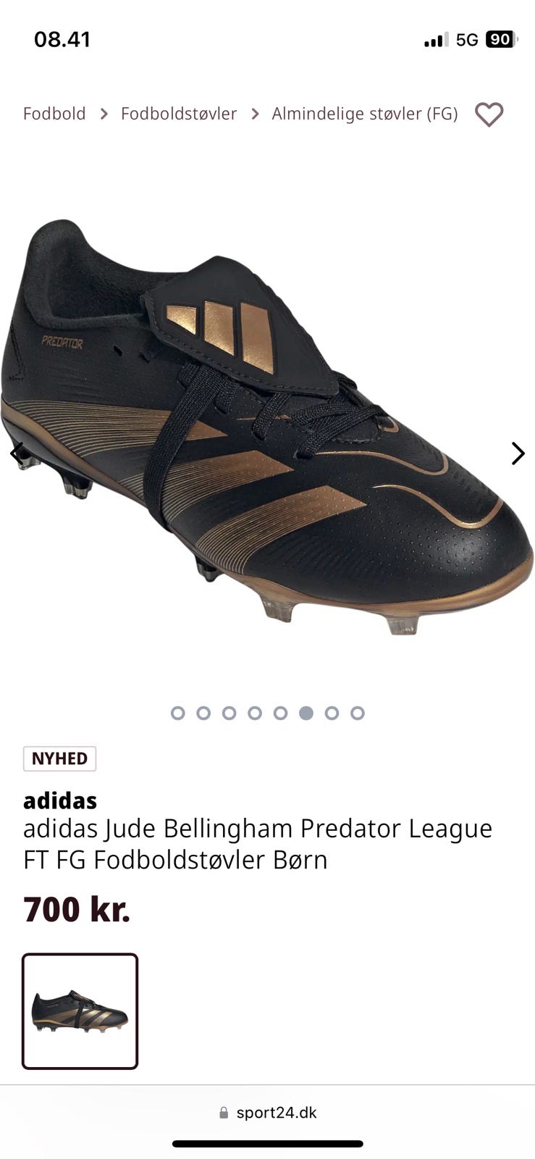Tap the main Predator boot product image

coord(267,427)
